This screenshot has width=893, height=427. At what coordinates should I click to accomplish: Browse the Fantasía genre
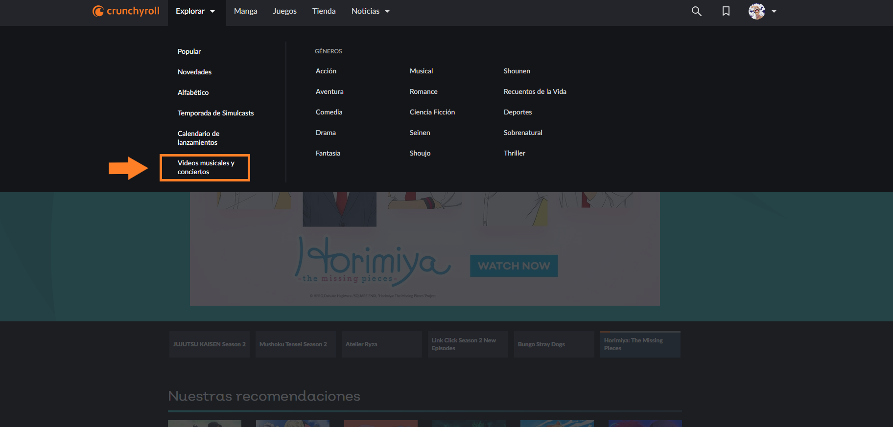click(x=328, y=153)
